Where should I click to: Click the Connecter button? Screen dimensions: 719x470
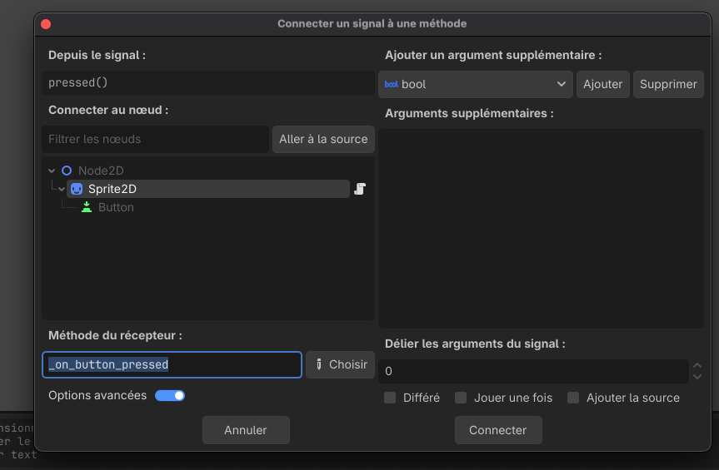(x=498, y=430)
